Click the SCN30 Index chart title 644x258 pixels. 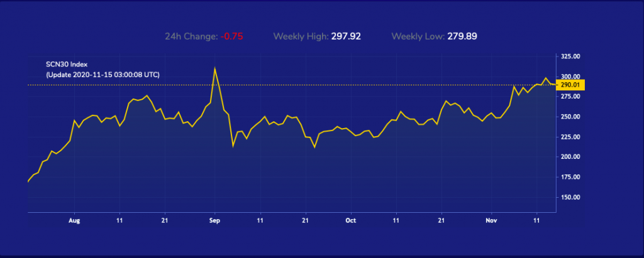(67, 65)
